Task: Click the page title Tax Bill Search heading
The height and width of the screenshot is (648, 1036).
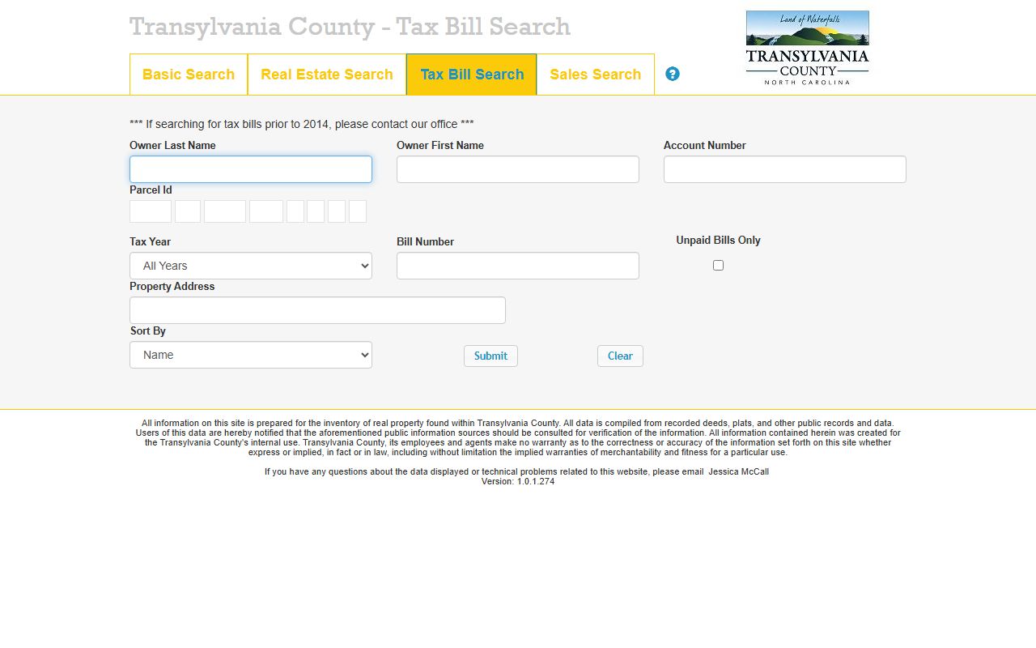Action: click(x=350, y=27)
